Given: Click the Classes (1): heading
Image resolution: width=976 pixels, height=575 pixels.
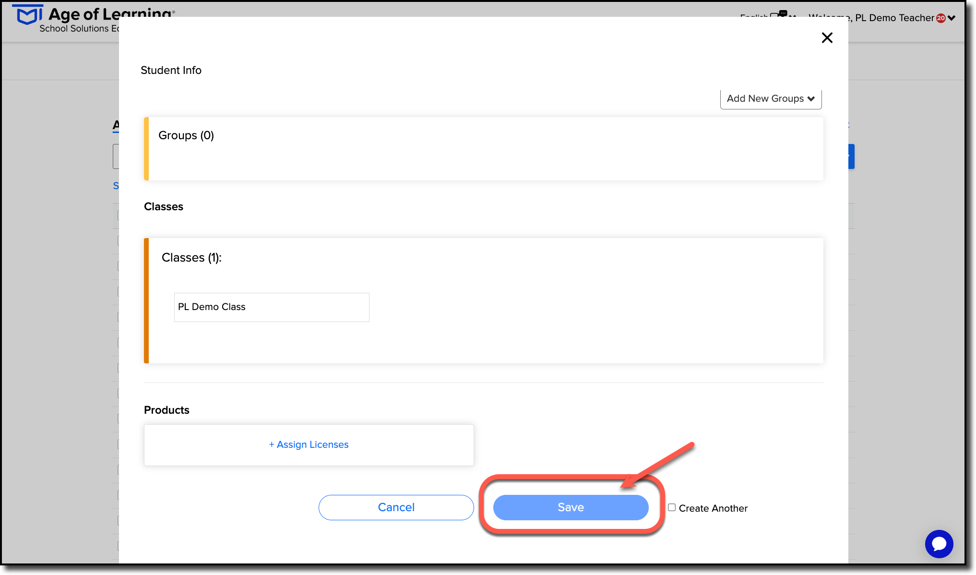Looking at the screenshot, I should [191, 258].
